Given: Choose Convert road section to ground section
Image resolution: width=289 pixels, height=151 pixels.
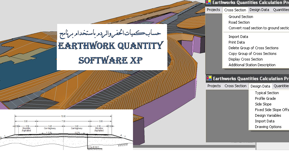Looking at the screenshot, I should pos(259,28).
